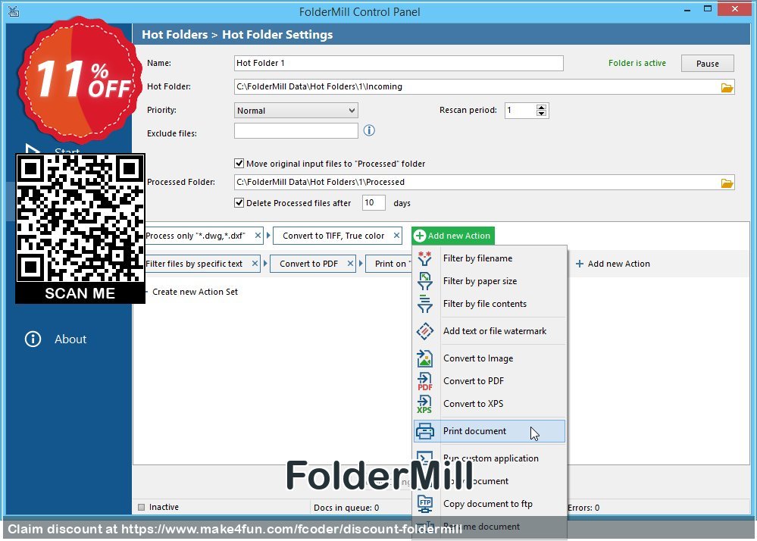Viewport: 757px width, 541px height.
Task: Click the Filter by filename icon
Action: coord(425,258)
